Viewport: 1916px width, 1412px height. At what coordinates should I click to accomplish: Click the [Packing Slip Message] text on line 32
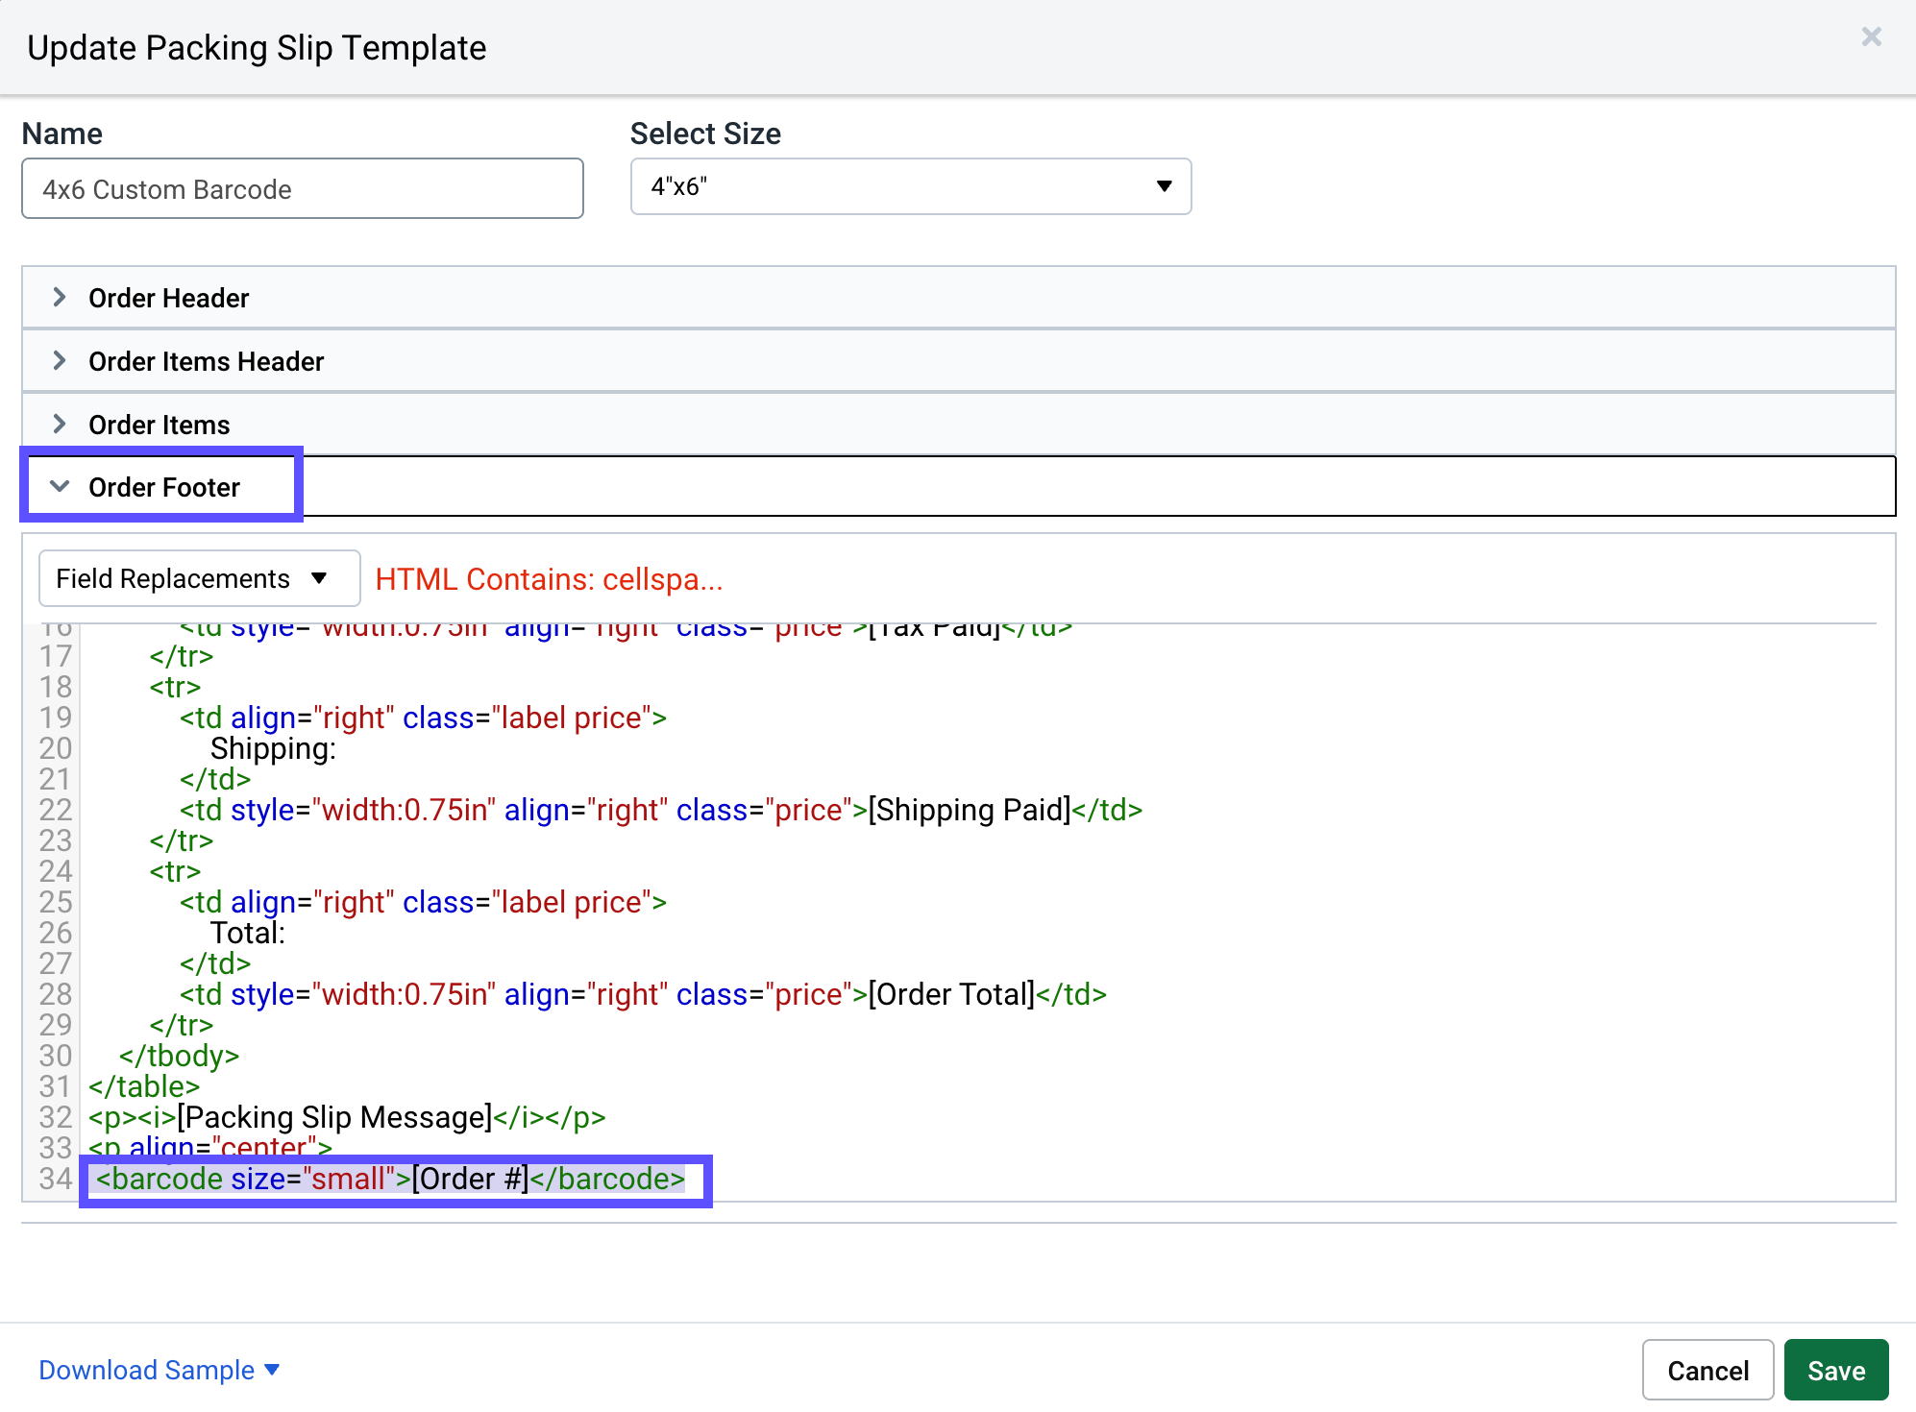click(x=334, y=1117)
